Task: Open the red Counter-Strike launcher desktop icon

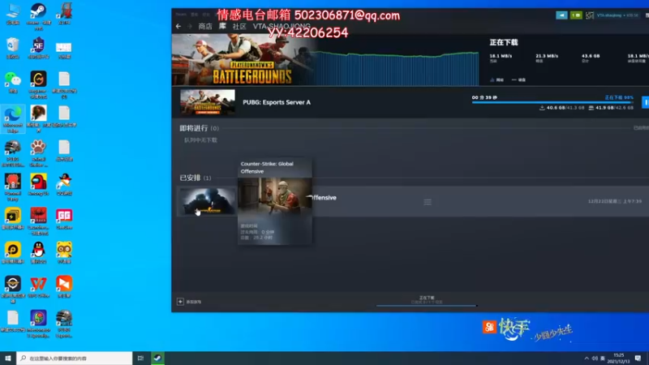Action: click(38, 221)
